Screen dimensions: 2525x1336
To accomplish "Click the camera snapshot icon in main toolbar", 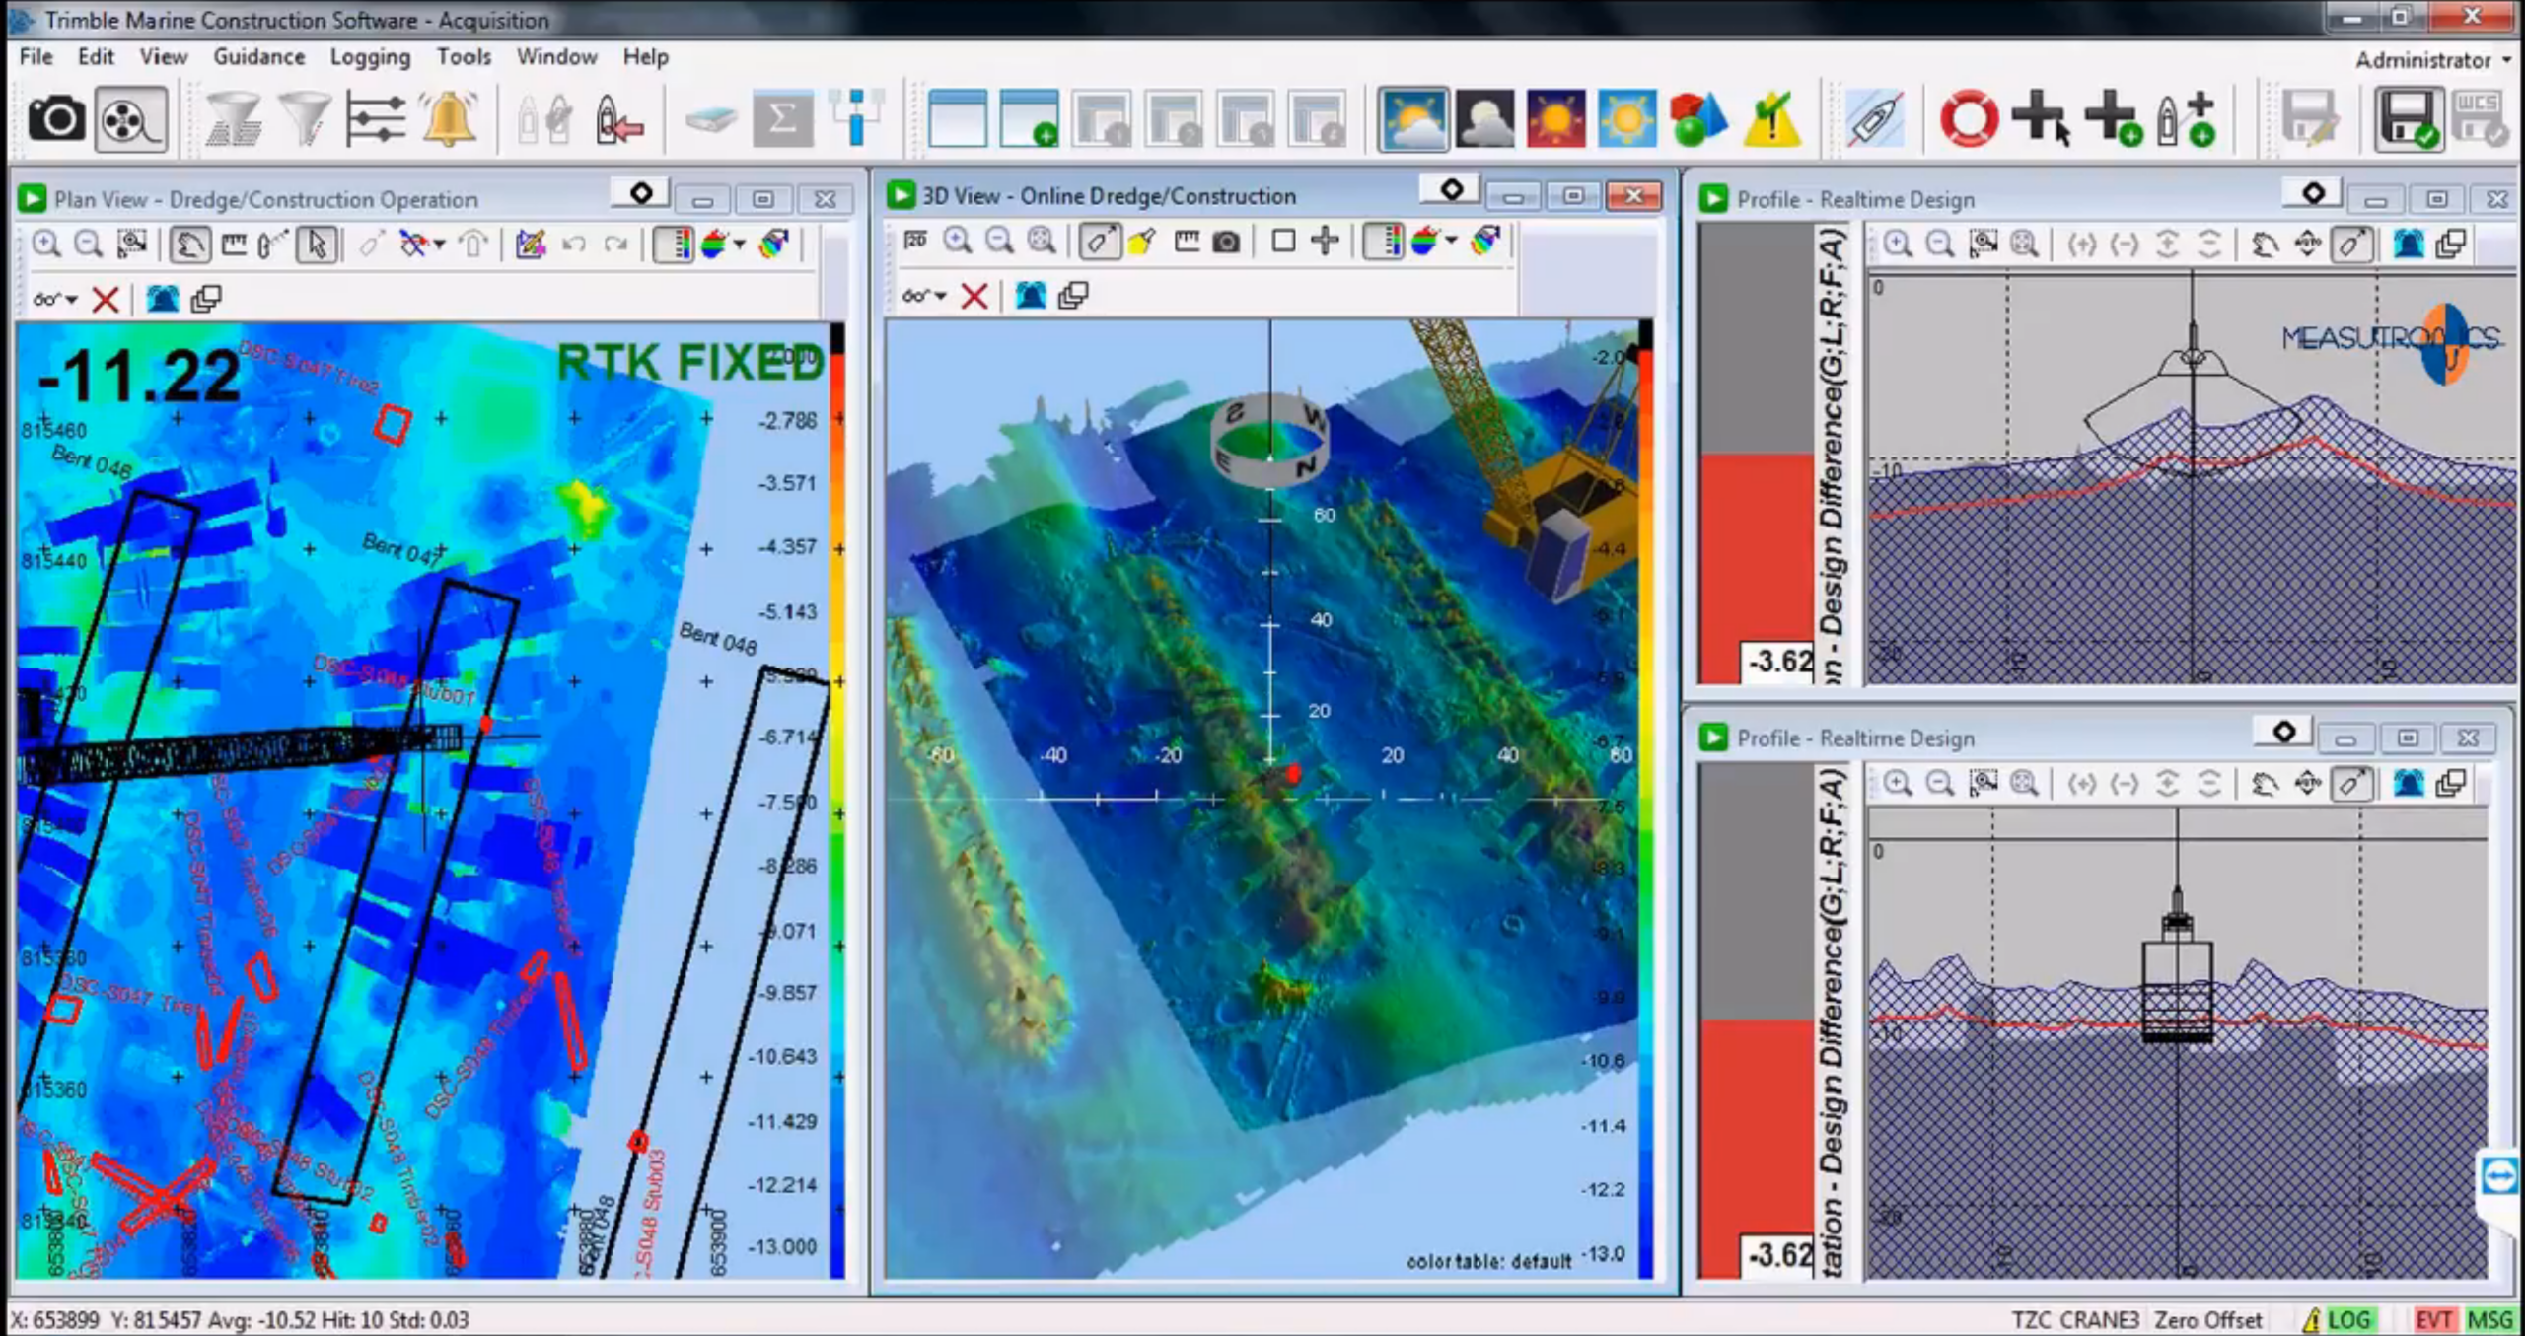I will point(55,120).
